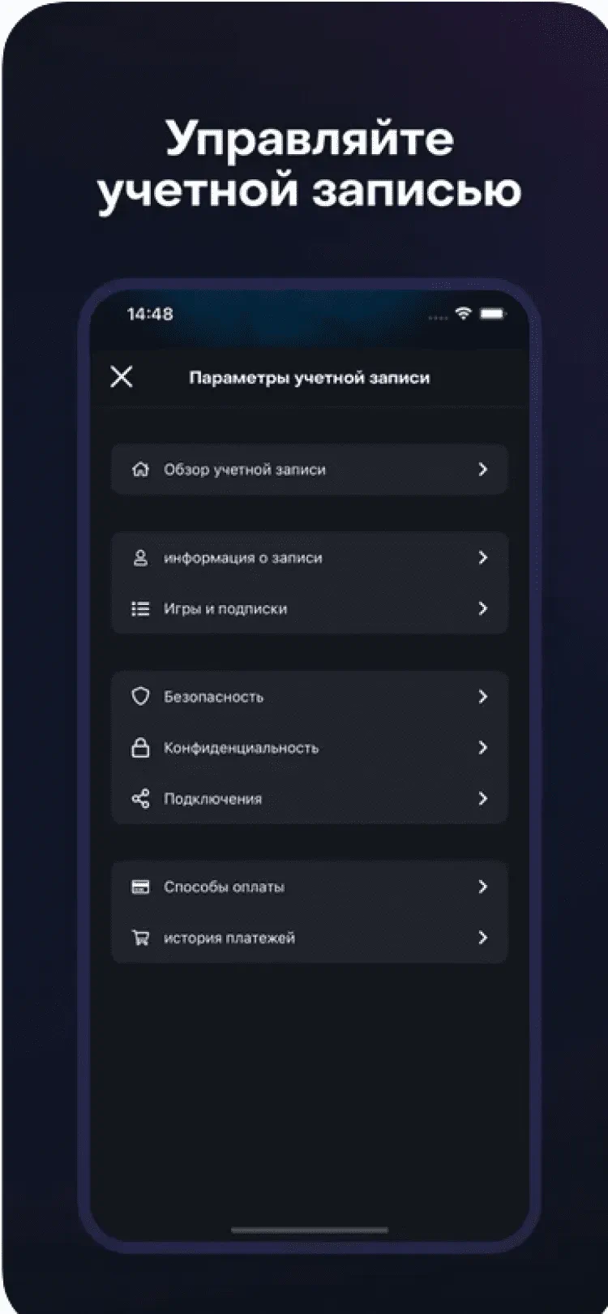Screen dimensions: 608x1314
Task: Tap the home indicator bar at bottom
Action: 309,1230
